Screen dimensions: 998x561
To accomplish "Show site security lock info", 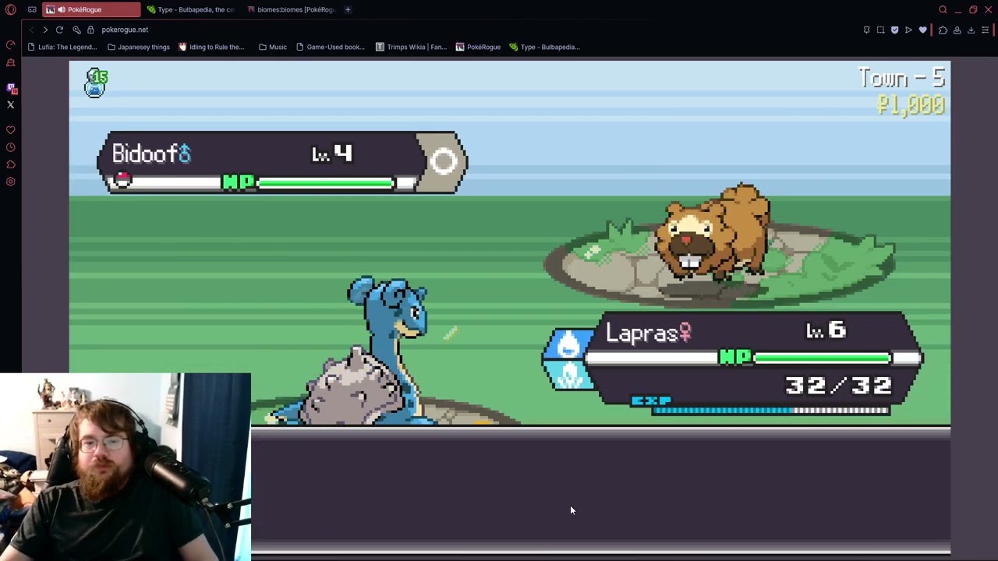I will [x=90, y=30].
